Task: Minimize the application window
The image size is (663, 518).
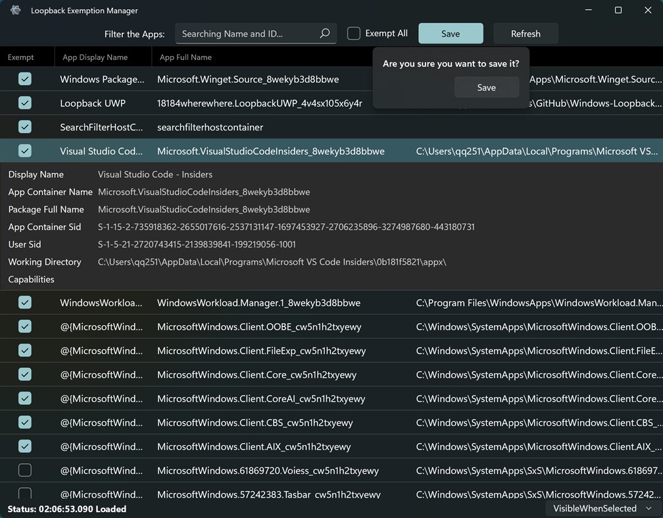Action: [x=588, y=10]
